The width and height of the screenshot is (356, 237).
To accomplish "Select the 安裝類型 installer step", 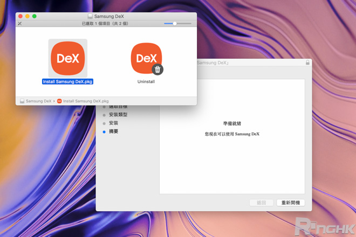I will 118,115.
